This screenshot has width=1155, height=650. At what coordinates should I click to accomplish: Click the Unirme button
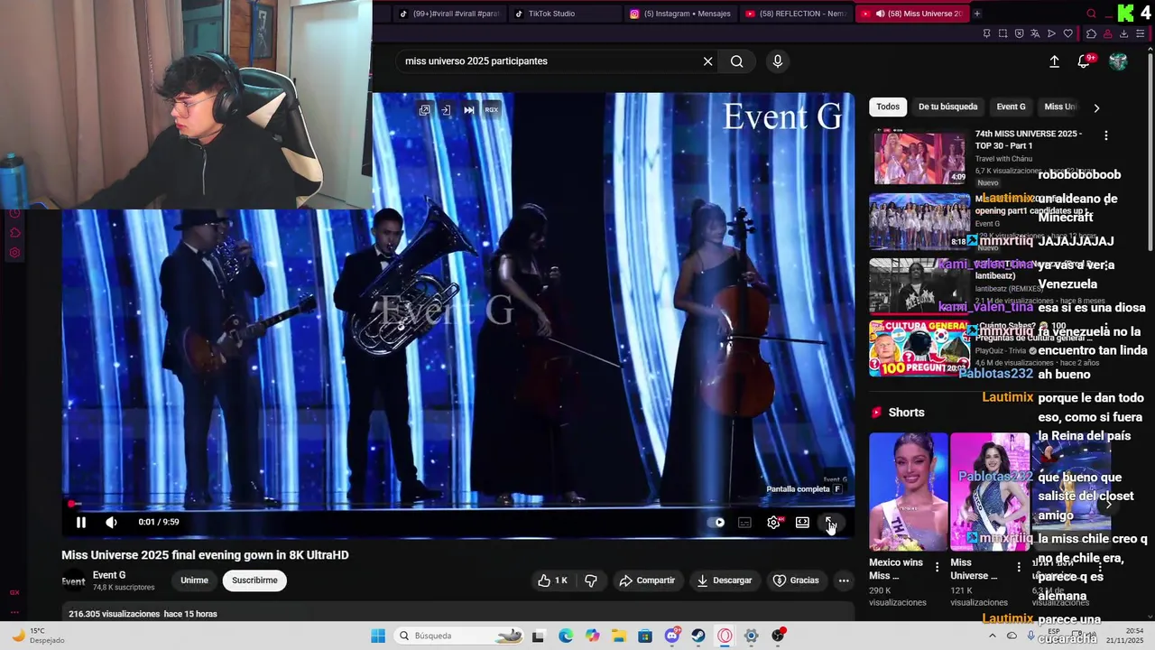(194, 580)
